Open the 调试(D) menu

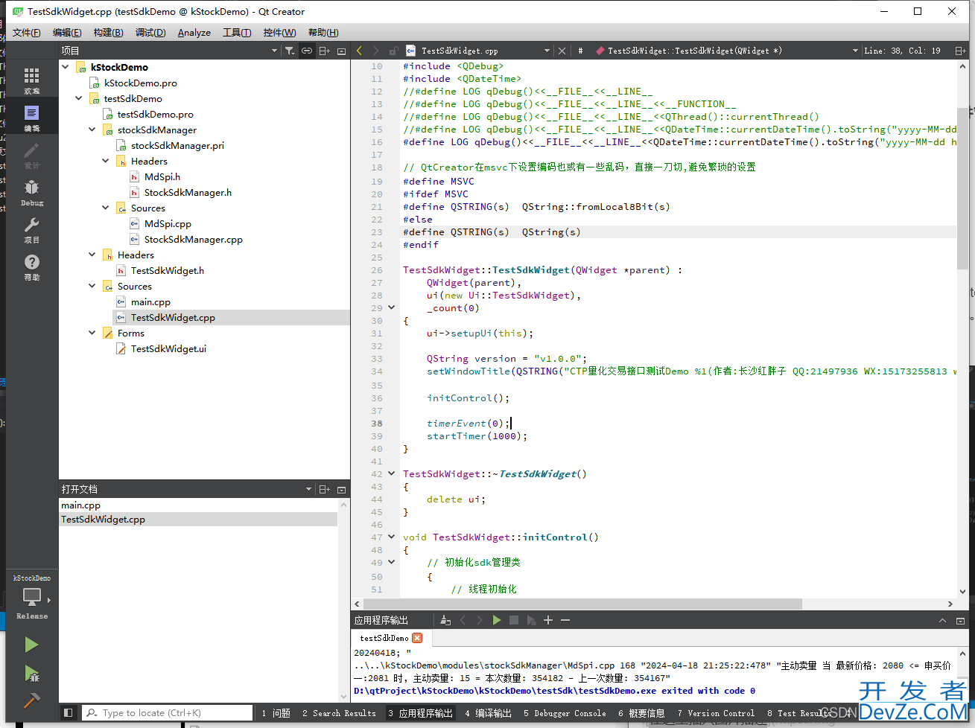click(150, 33)
